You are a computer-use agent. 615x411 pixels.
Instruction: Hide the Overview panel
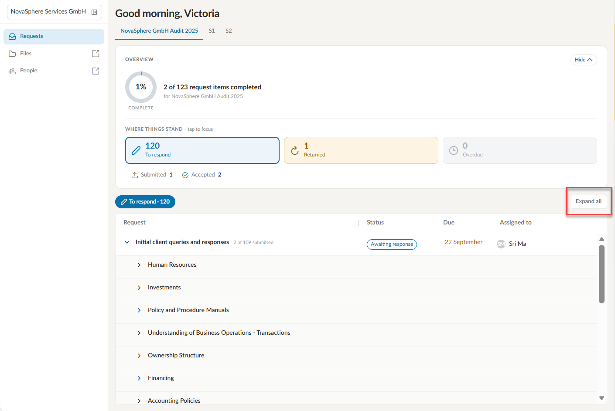coord(584,60)
